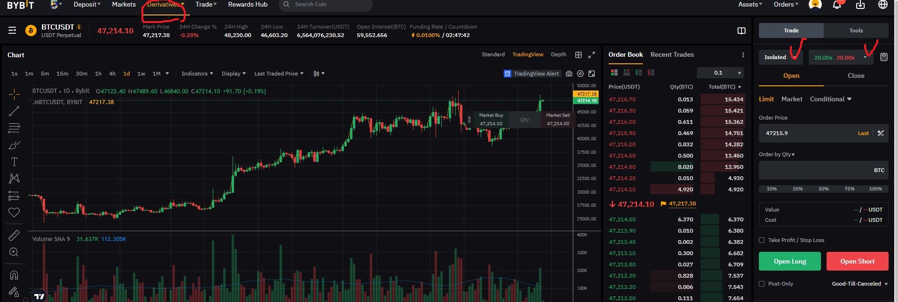Show buy-only green order book view
This screenshot has width=898, height=302.
click(x=639, y=73)
